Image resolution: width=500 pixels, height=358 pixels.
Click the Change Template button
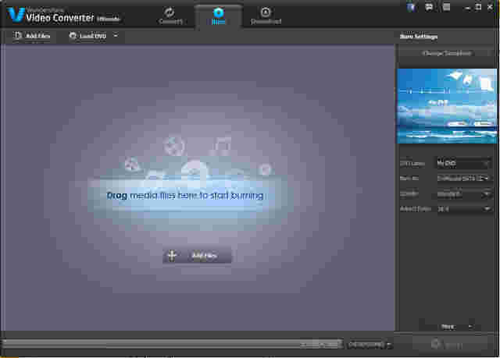point(447,53)
